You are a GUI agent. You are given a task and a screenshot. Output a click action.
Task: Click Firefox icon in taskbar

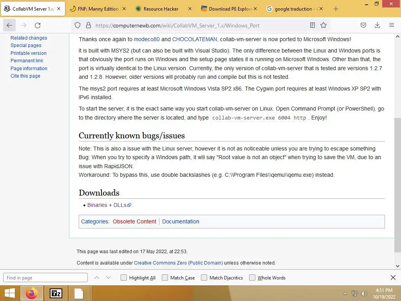31,293
